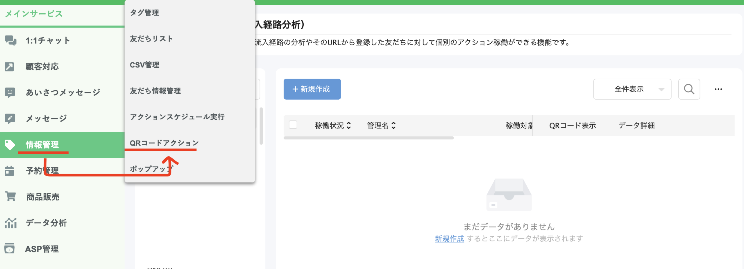Select QRコードアクション from the submenu
The height and width of the screenshot is (269, 744).
coord(164,143)
